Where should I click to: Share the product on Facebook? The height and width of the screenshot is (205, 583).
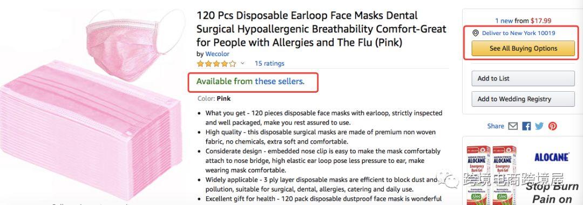(x=526, y=126)
